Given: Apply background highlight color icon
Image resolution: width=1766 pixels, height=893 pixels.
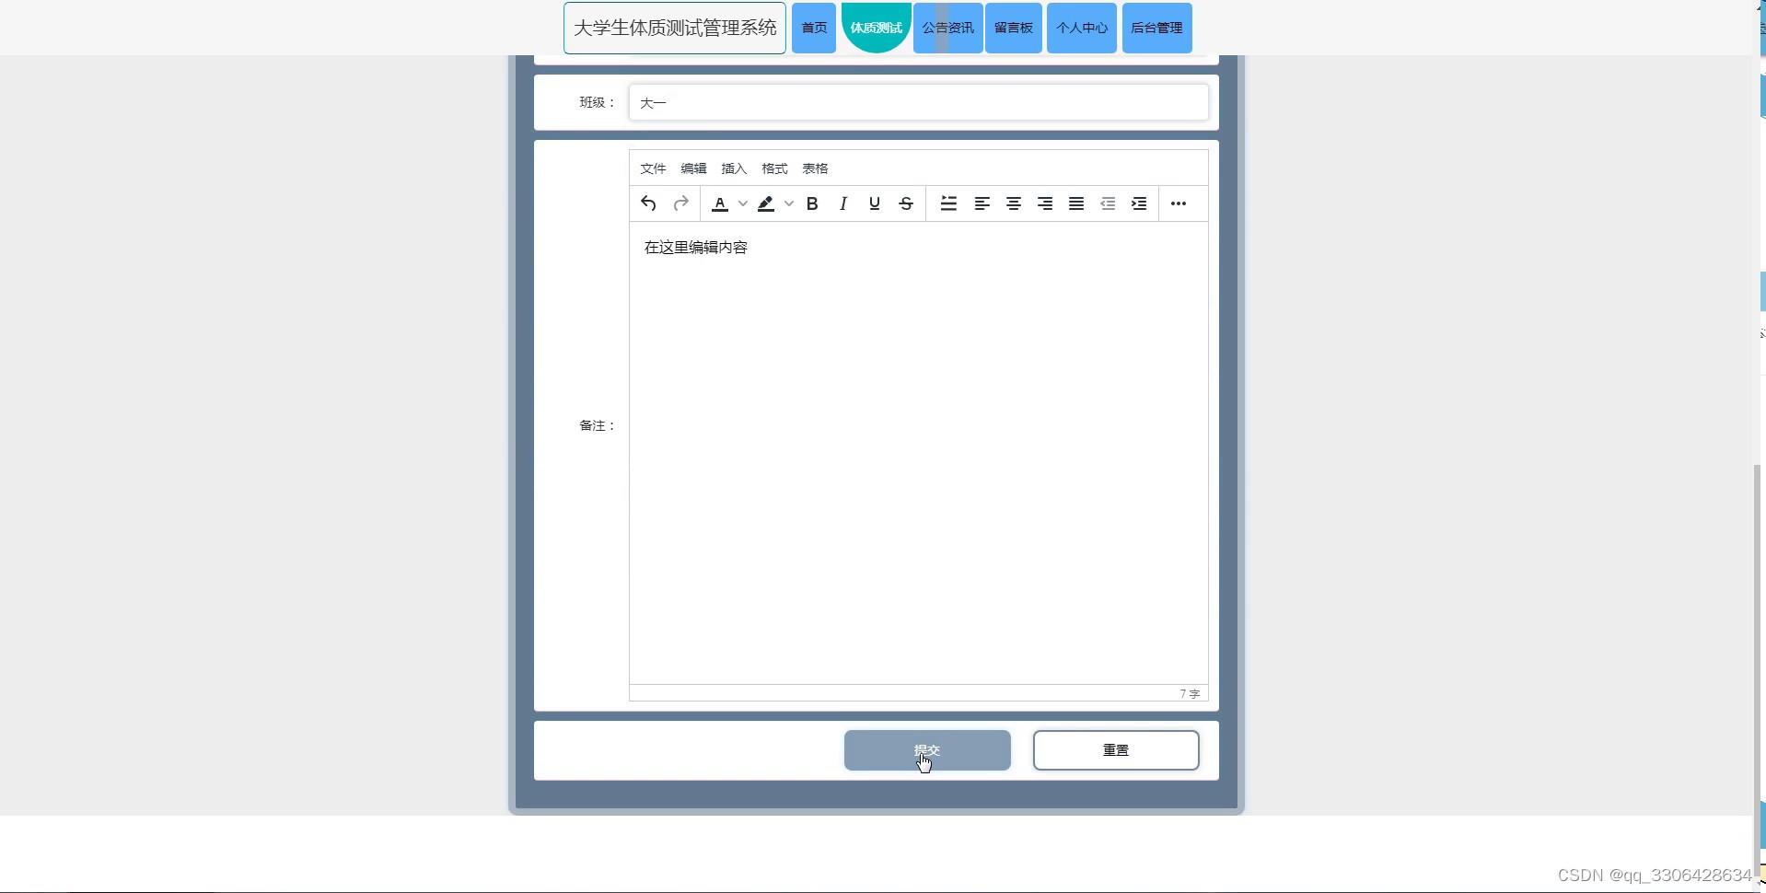Looking at the screenshot, I should point(765,203).
